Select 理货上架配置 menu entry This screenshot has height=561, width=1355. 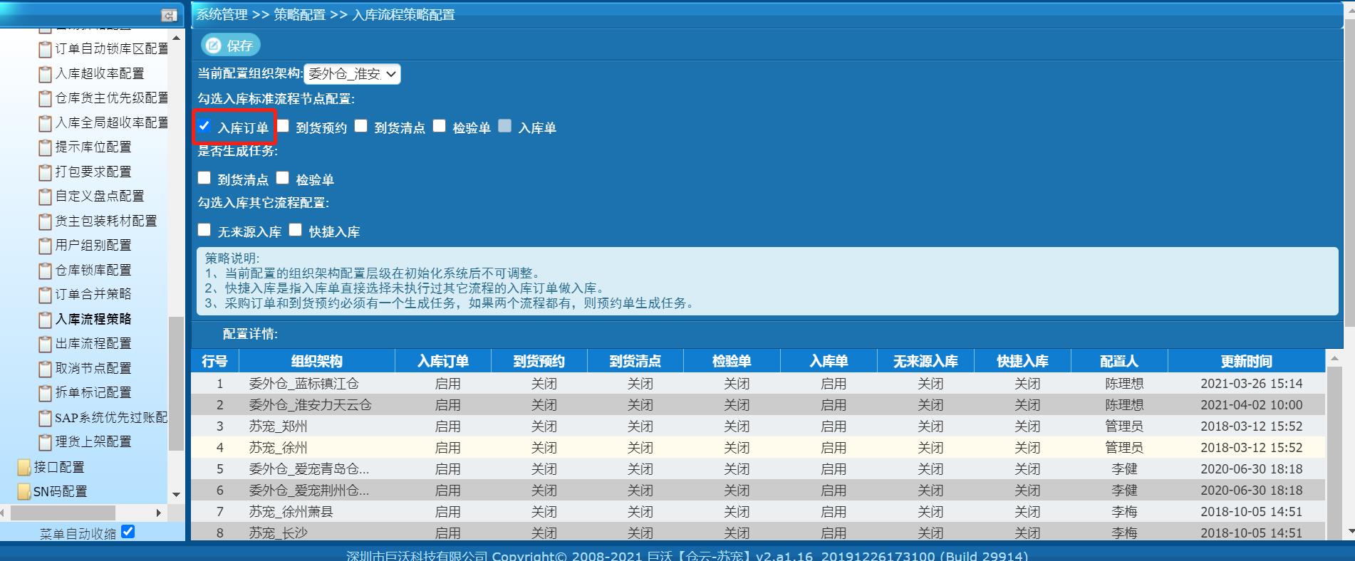(x=93, y=442)
